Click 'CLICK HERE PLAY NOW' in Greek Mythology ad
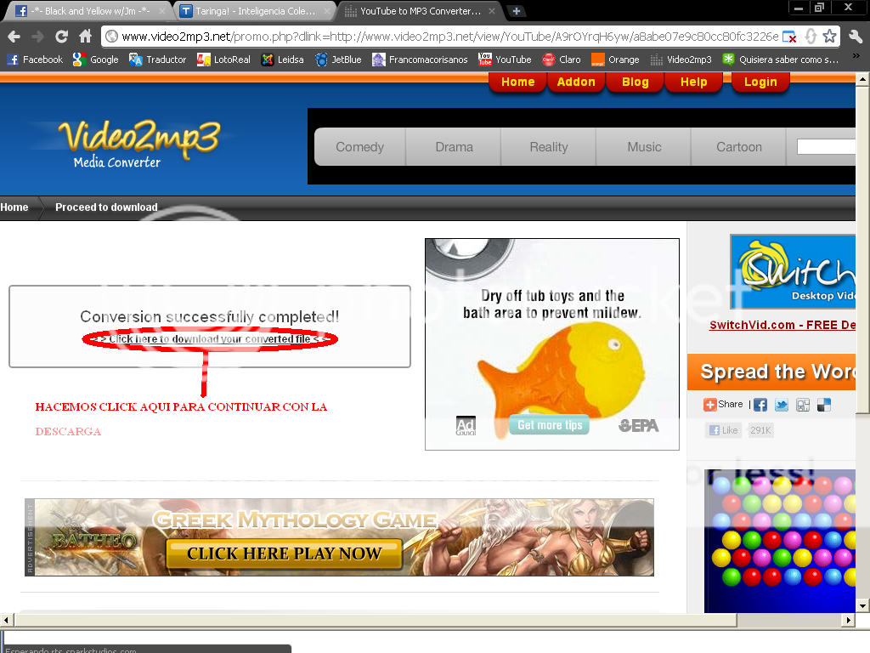 click(284, 554)
